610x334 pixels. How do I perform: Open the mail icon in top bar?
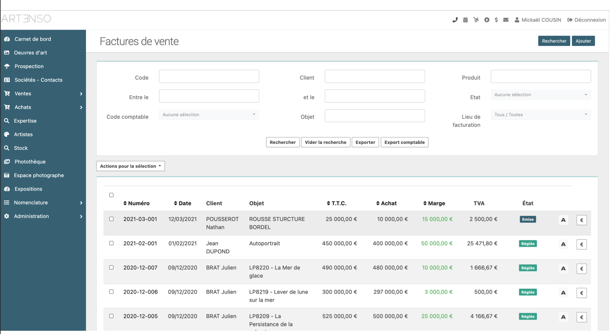point(506,19)
